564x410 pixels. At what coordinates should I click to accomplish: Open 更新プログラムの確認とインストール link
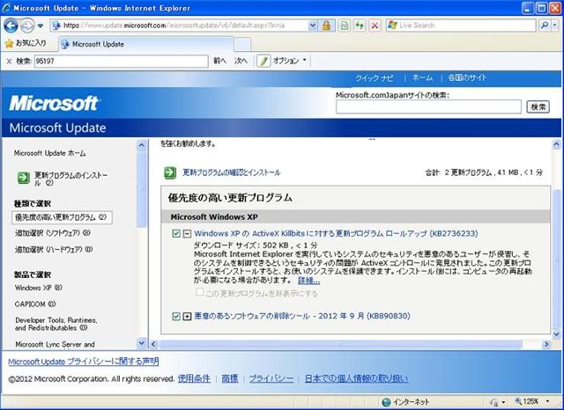pos(232,172)
